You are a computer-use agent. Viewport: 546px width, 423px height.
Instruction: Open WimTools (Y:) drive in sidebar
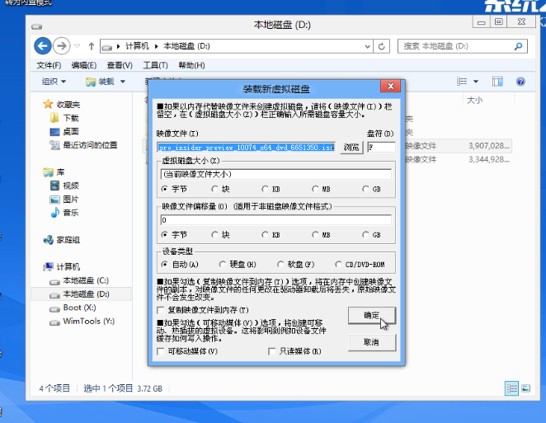(x=87, y=321)
